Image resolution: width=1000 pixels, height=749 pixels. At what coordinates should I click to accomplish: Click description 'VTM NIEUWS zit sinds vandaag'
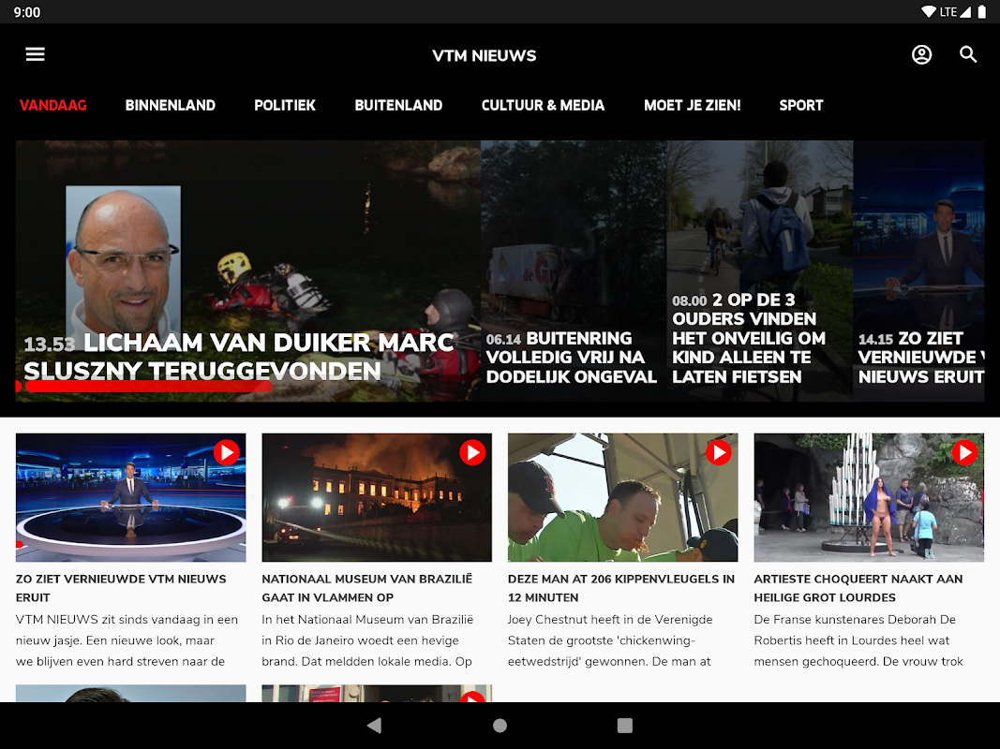127,640
